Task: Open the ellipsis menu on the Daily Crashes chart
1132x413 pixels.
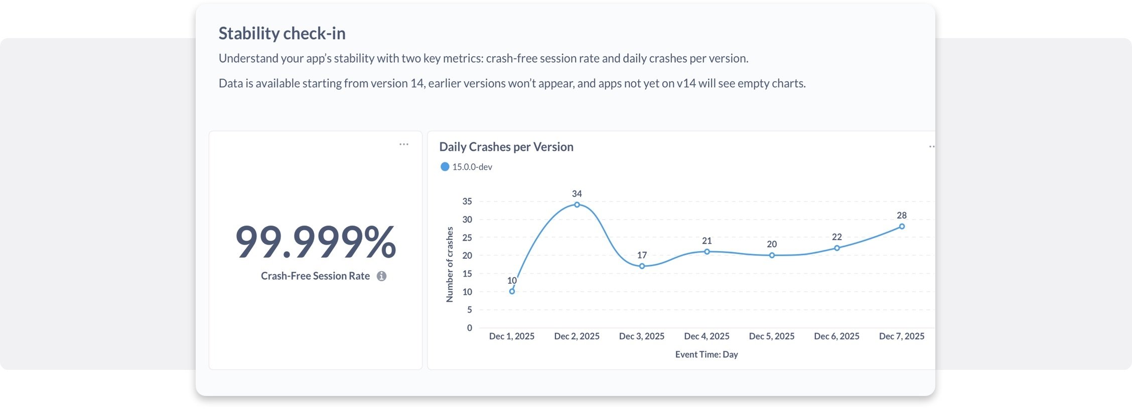Action: [931, 147]
